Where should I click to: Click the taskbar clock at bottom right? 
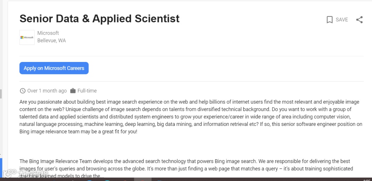pyautogui.click(x=366, y=180)
